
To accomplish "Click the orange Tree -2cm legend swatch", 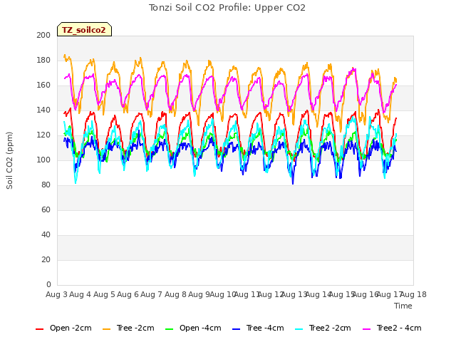I will pos(107,329).
